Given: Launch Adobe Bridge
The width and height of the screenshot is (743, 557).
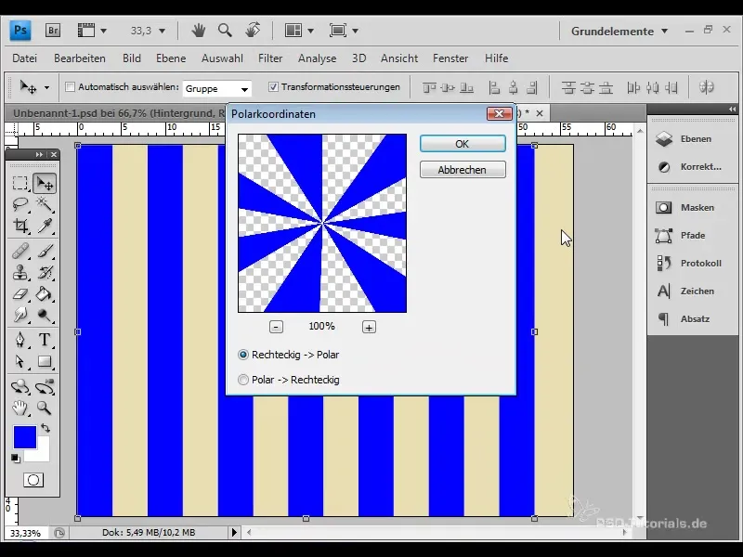Looking at the screenshot, I should 53,31.
